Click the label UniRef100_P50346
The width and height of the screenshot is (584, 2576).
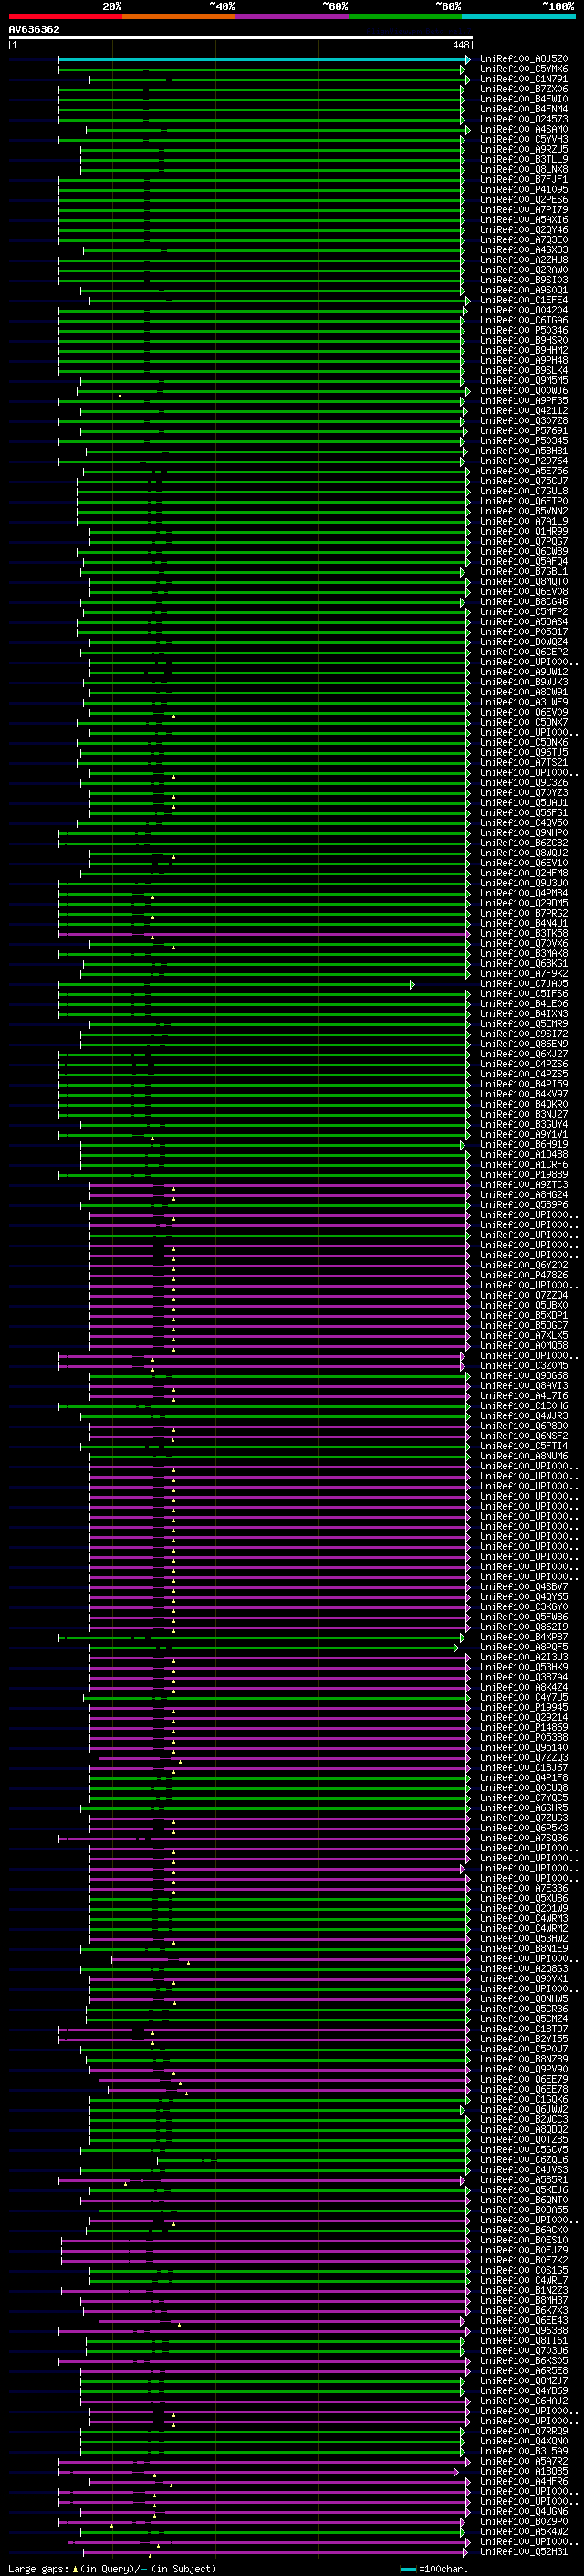(x=524, y=331)
